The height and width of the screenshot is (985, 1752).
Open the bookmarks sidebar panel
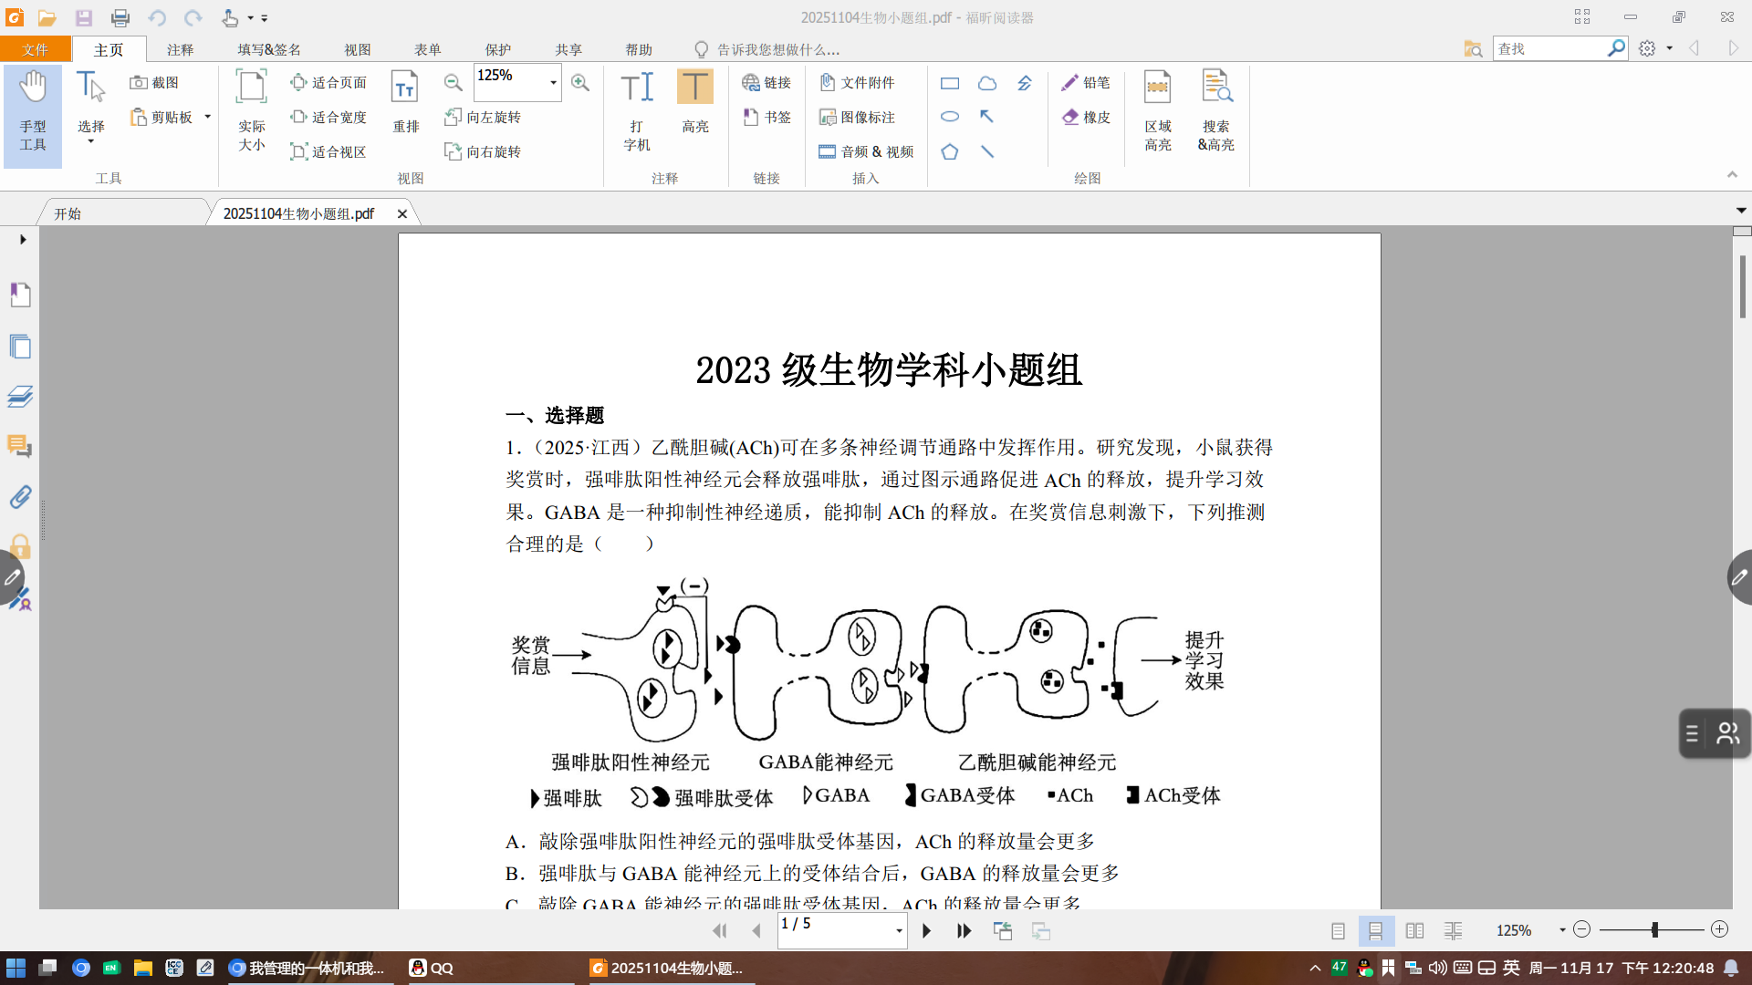[x=20, y=295]
